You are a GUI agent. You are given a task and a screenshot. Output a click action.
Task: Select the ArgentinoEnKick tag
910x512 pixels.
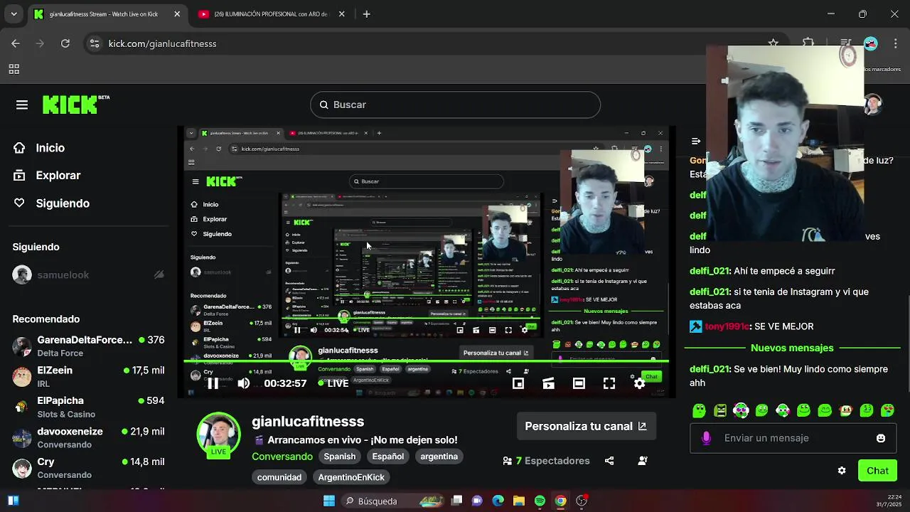(351, 477)
